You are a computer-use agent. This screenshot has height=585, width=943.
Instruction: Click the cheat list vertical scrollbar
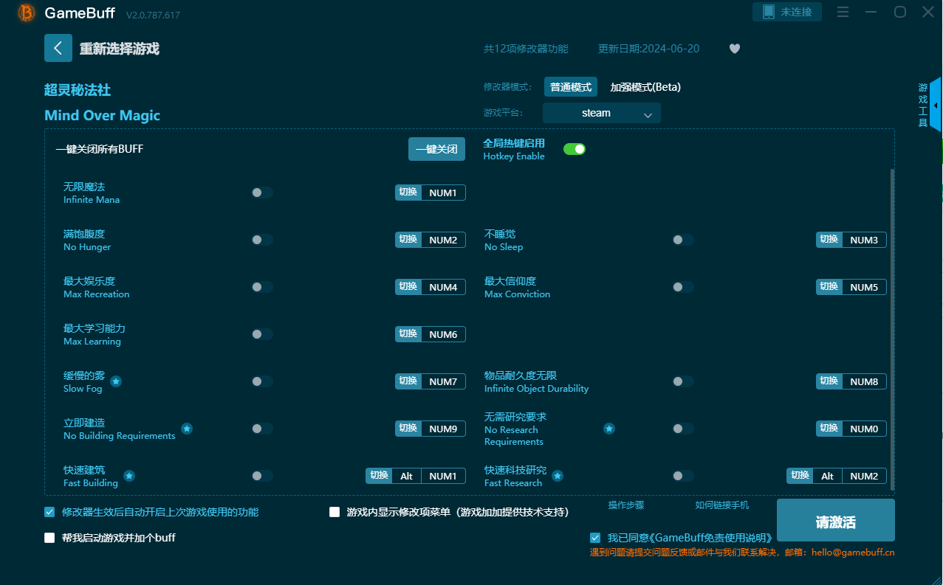(x=892, y=329)
